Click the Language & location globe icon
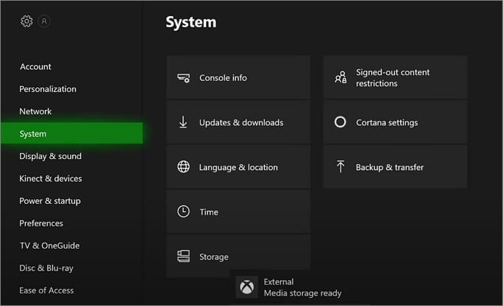The width and height of the screenshot is (503, 306). point(184,167)
